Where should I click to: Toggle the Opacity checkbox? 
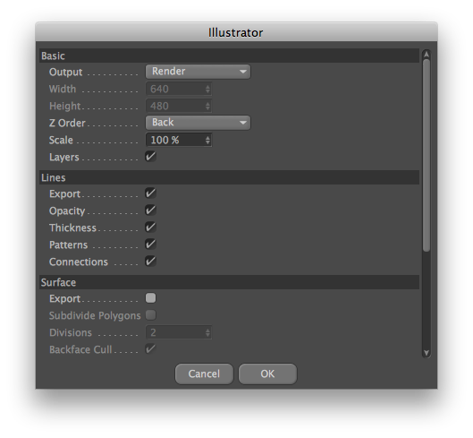150,210
